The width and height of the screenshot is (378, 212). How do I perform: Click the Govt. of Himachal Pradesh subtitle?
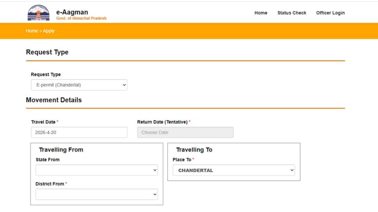(81, 18)
